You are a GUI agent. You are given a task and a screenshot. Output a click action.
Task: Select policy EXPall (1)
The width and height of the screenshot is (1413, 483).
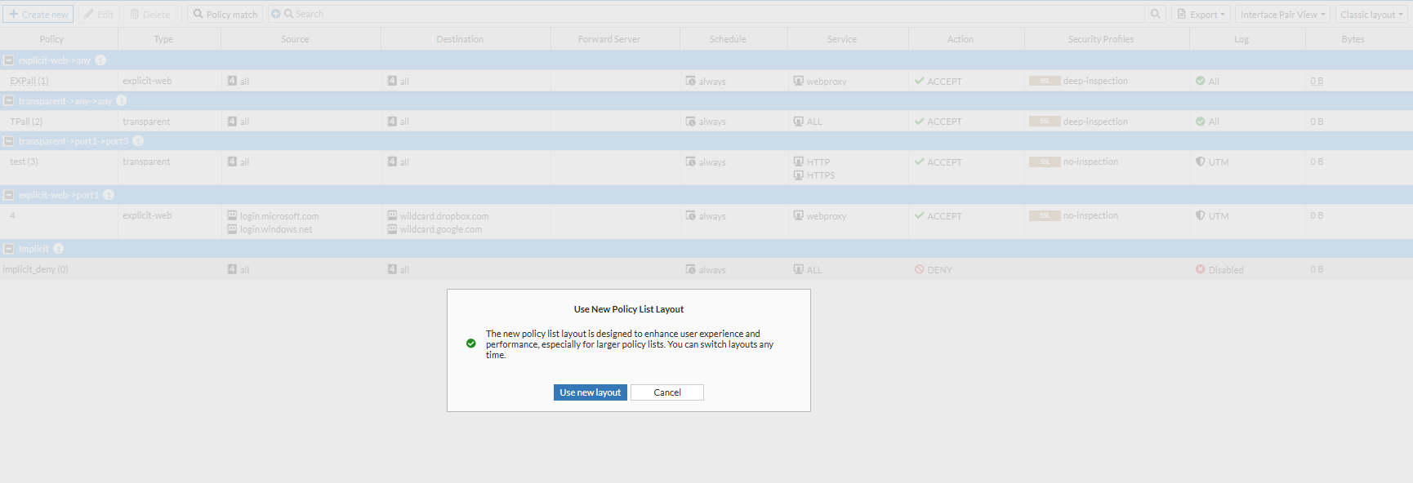(29, 81)
